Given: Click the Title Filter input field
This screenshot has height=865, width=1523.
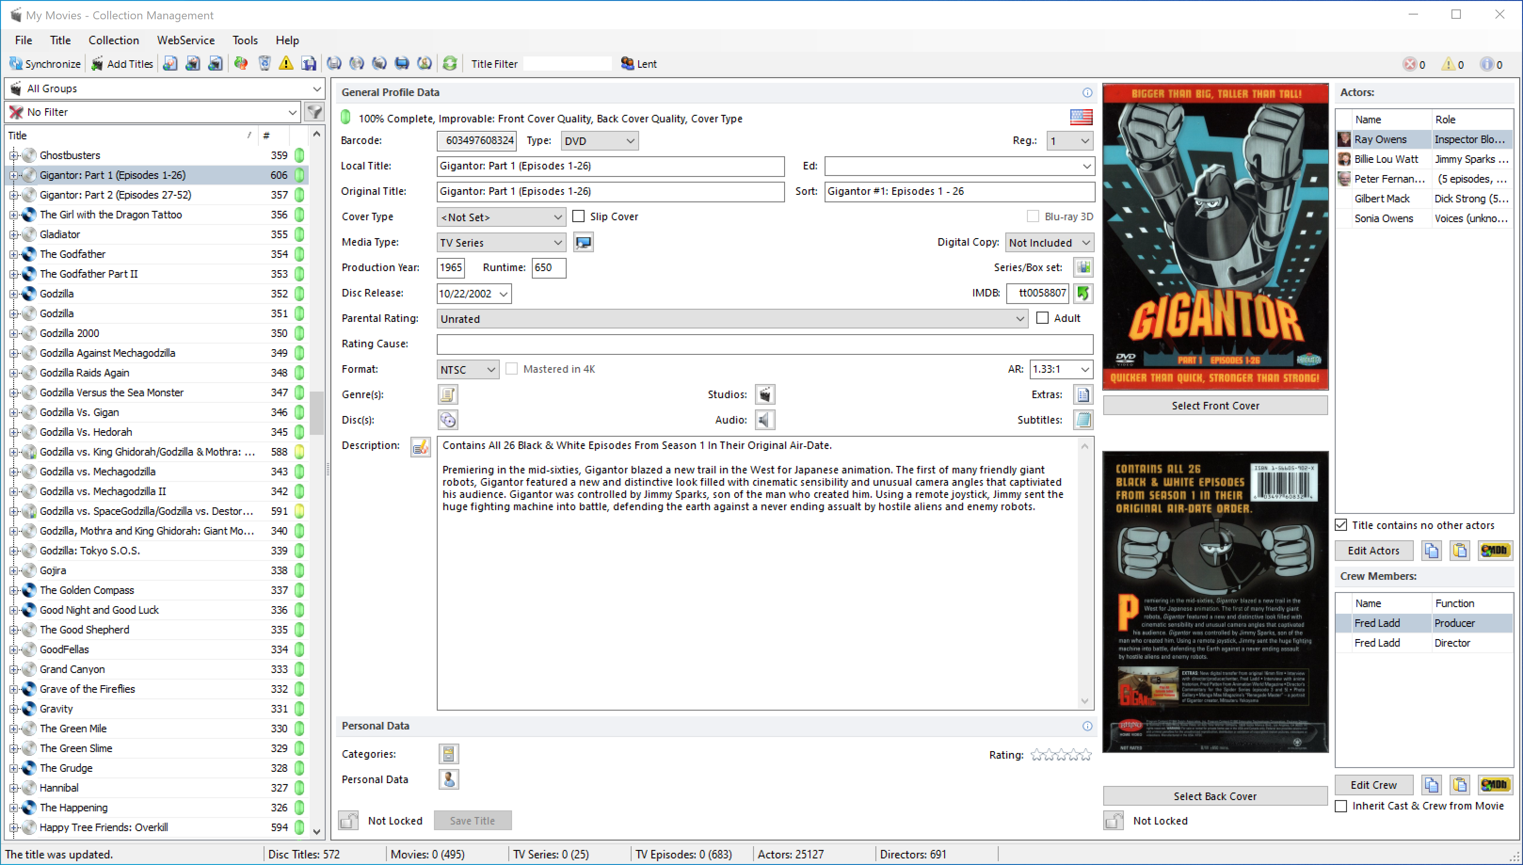Looking at the screenshot, I should pyautogui.click(x=567, y=64).
